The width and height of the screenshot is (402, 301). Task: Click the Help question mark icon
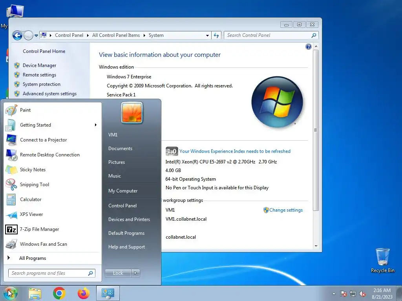tap(309, 47)
